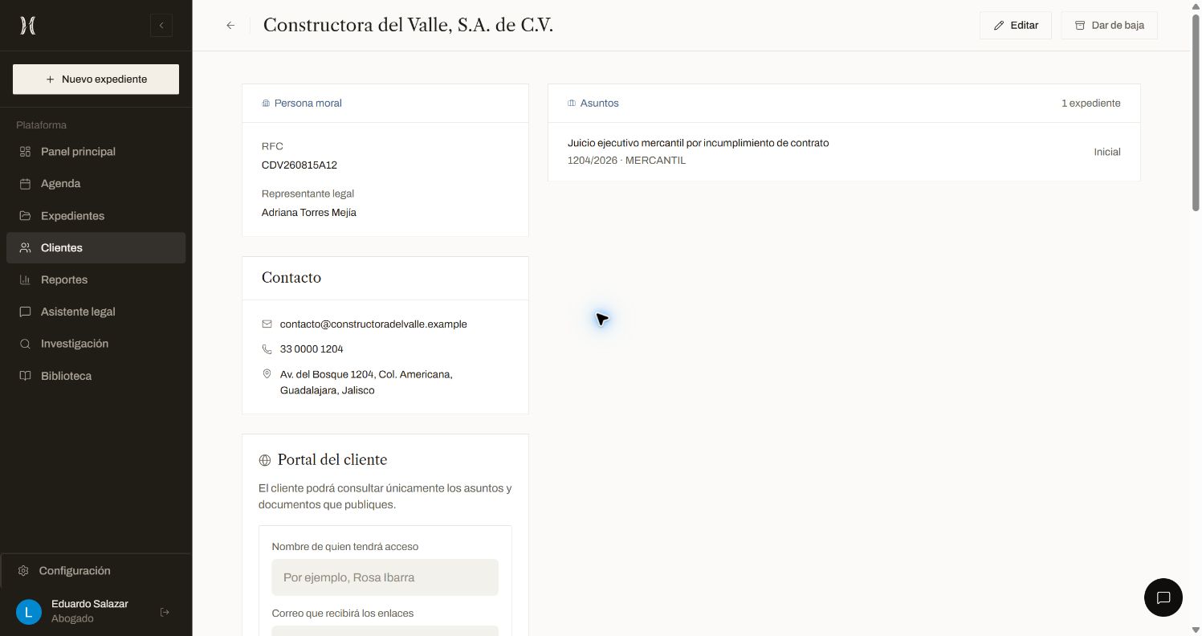Image resolution: width=1202 pixels, height=636 pixels.
Task: Open the Asistente legal section
Action: tap(96, 312)
